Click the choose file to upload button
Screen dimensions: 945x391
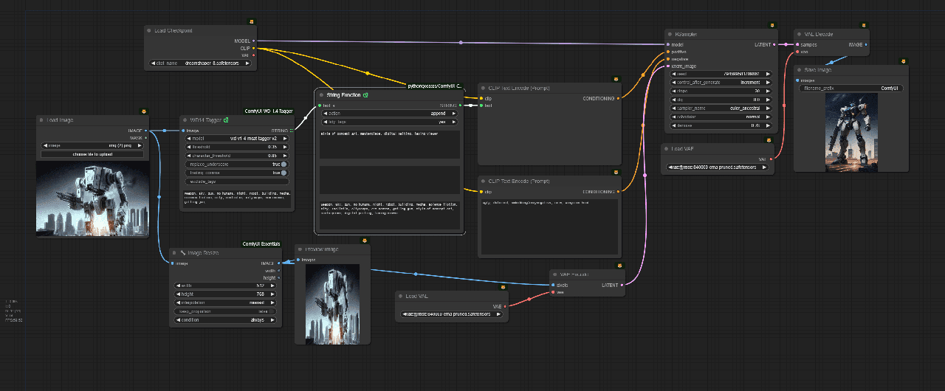[x=92, y=154]
